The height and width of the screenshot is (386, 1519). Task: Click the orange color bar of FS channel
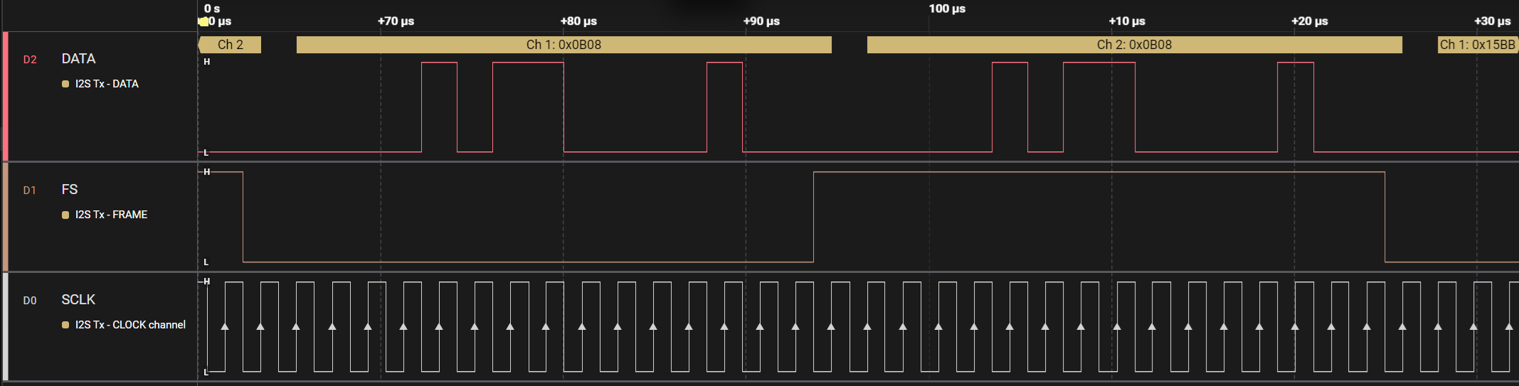point(6,217)
